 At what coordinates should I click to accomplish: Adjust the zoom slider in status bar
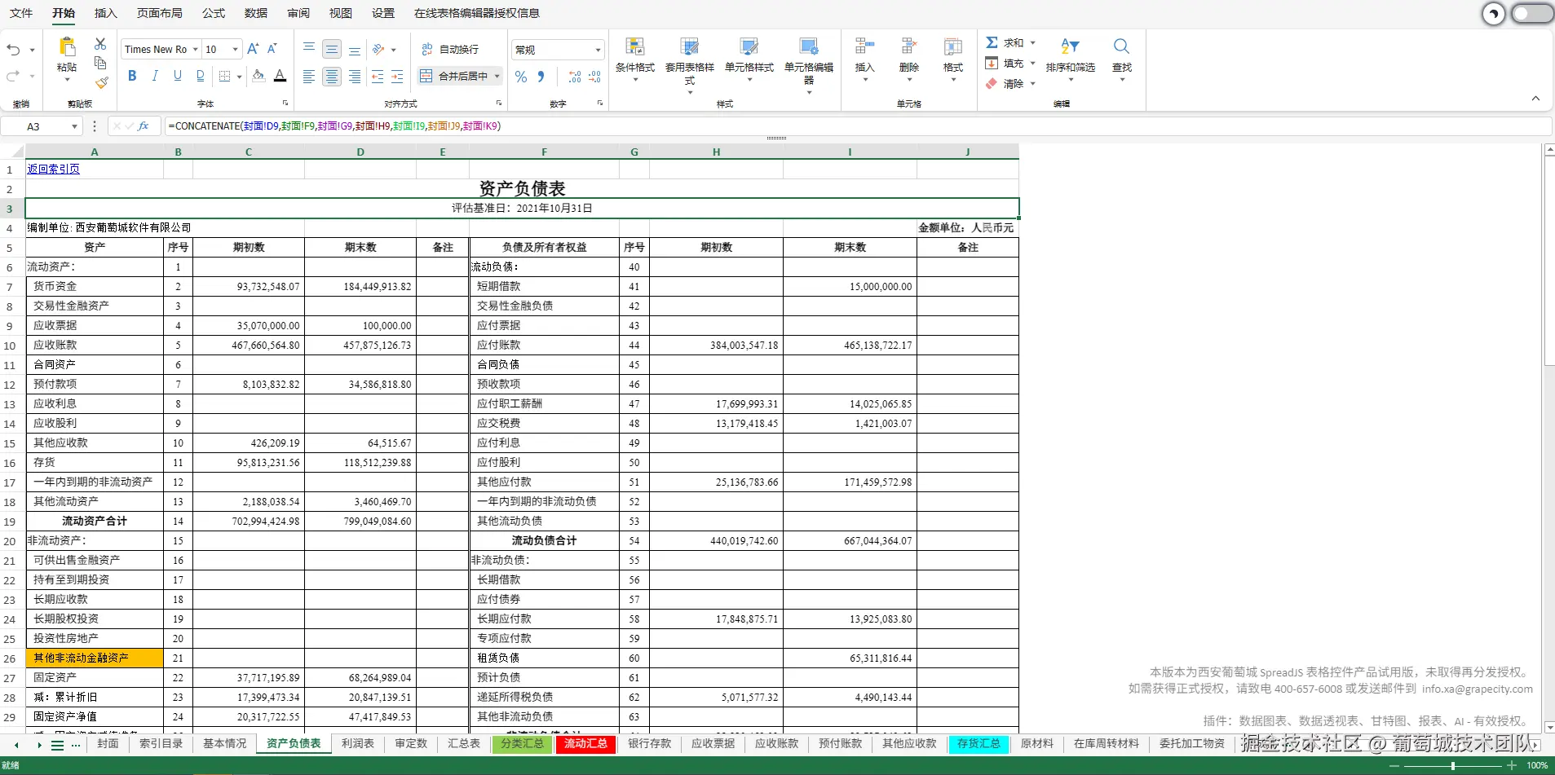[x=1452, y=766]
